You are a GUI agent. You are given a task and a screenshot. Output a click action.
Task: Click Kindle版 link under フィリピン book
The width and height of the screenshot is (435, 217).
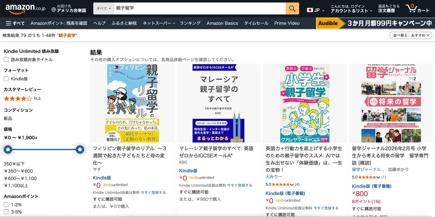102,178
